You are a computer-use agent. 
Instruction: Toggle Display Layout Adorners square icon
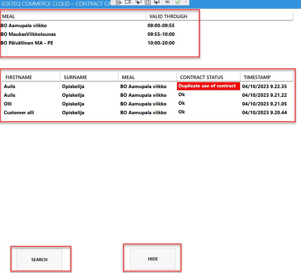point(148,2)
